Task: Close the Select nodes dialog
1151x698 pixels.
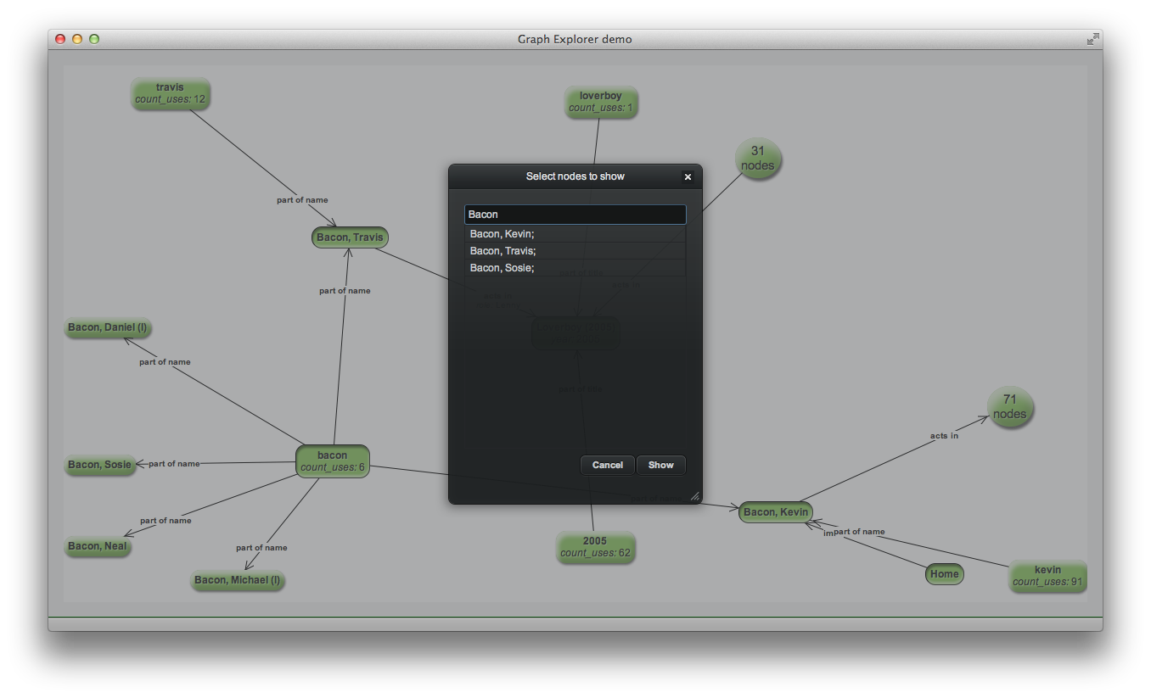Action: coord(688,176)
